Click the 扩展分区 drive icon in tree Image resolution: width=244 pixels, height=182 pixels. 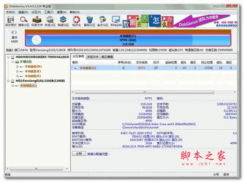[x=17, y=62]
